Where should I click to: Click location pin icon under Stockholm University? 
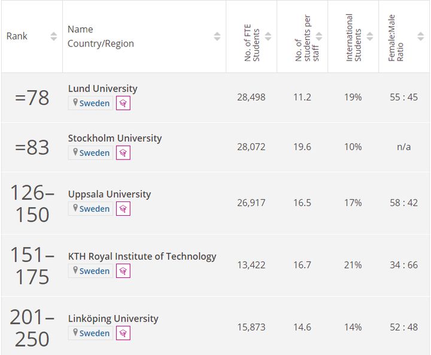coord(75,152)
